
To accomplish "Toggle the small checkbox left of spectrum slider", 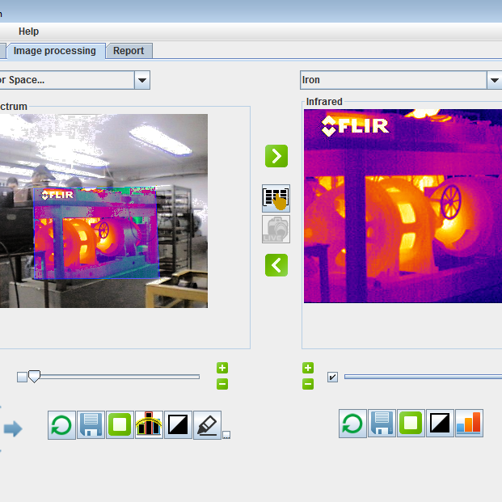I will pyautogui.click(x=22, y=377).
